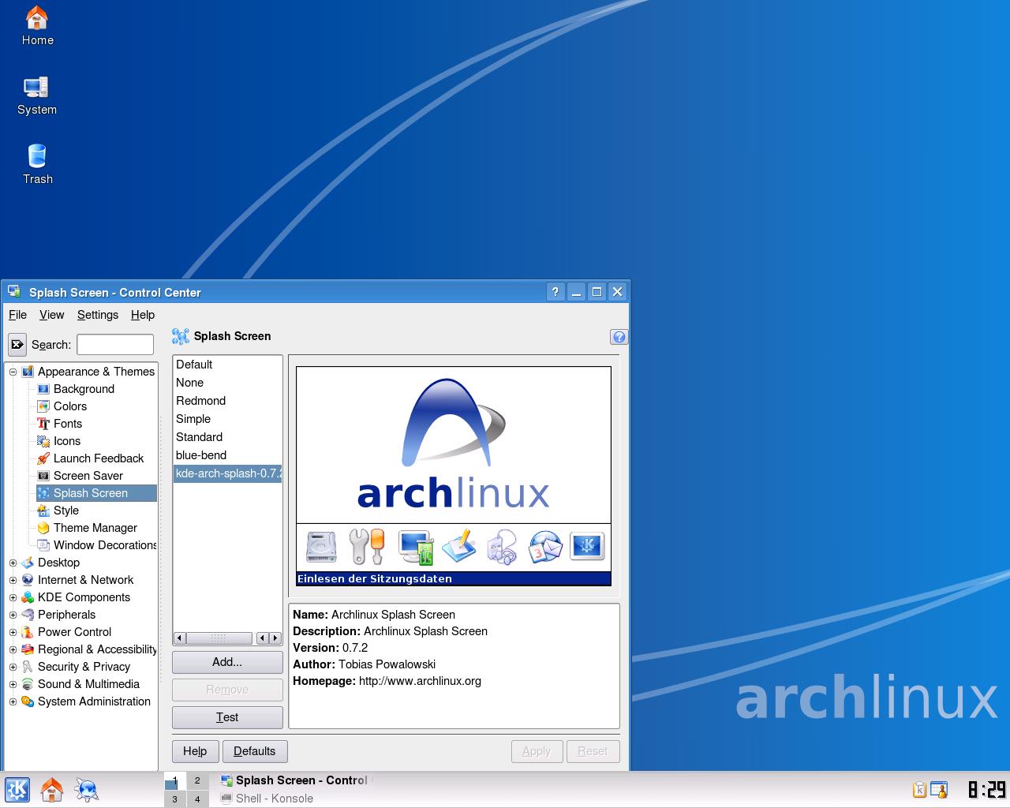1010x808 pixels.
Task: Select the None splash theme
Action: pyautogui.click(x=227, y=383)
